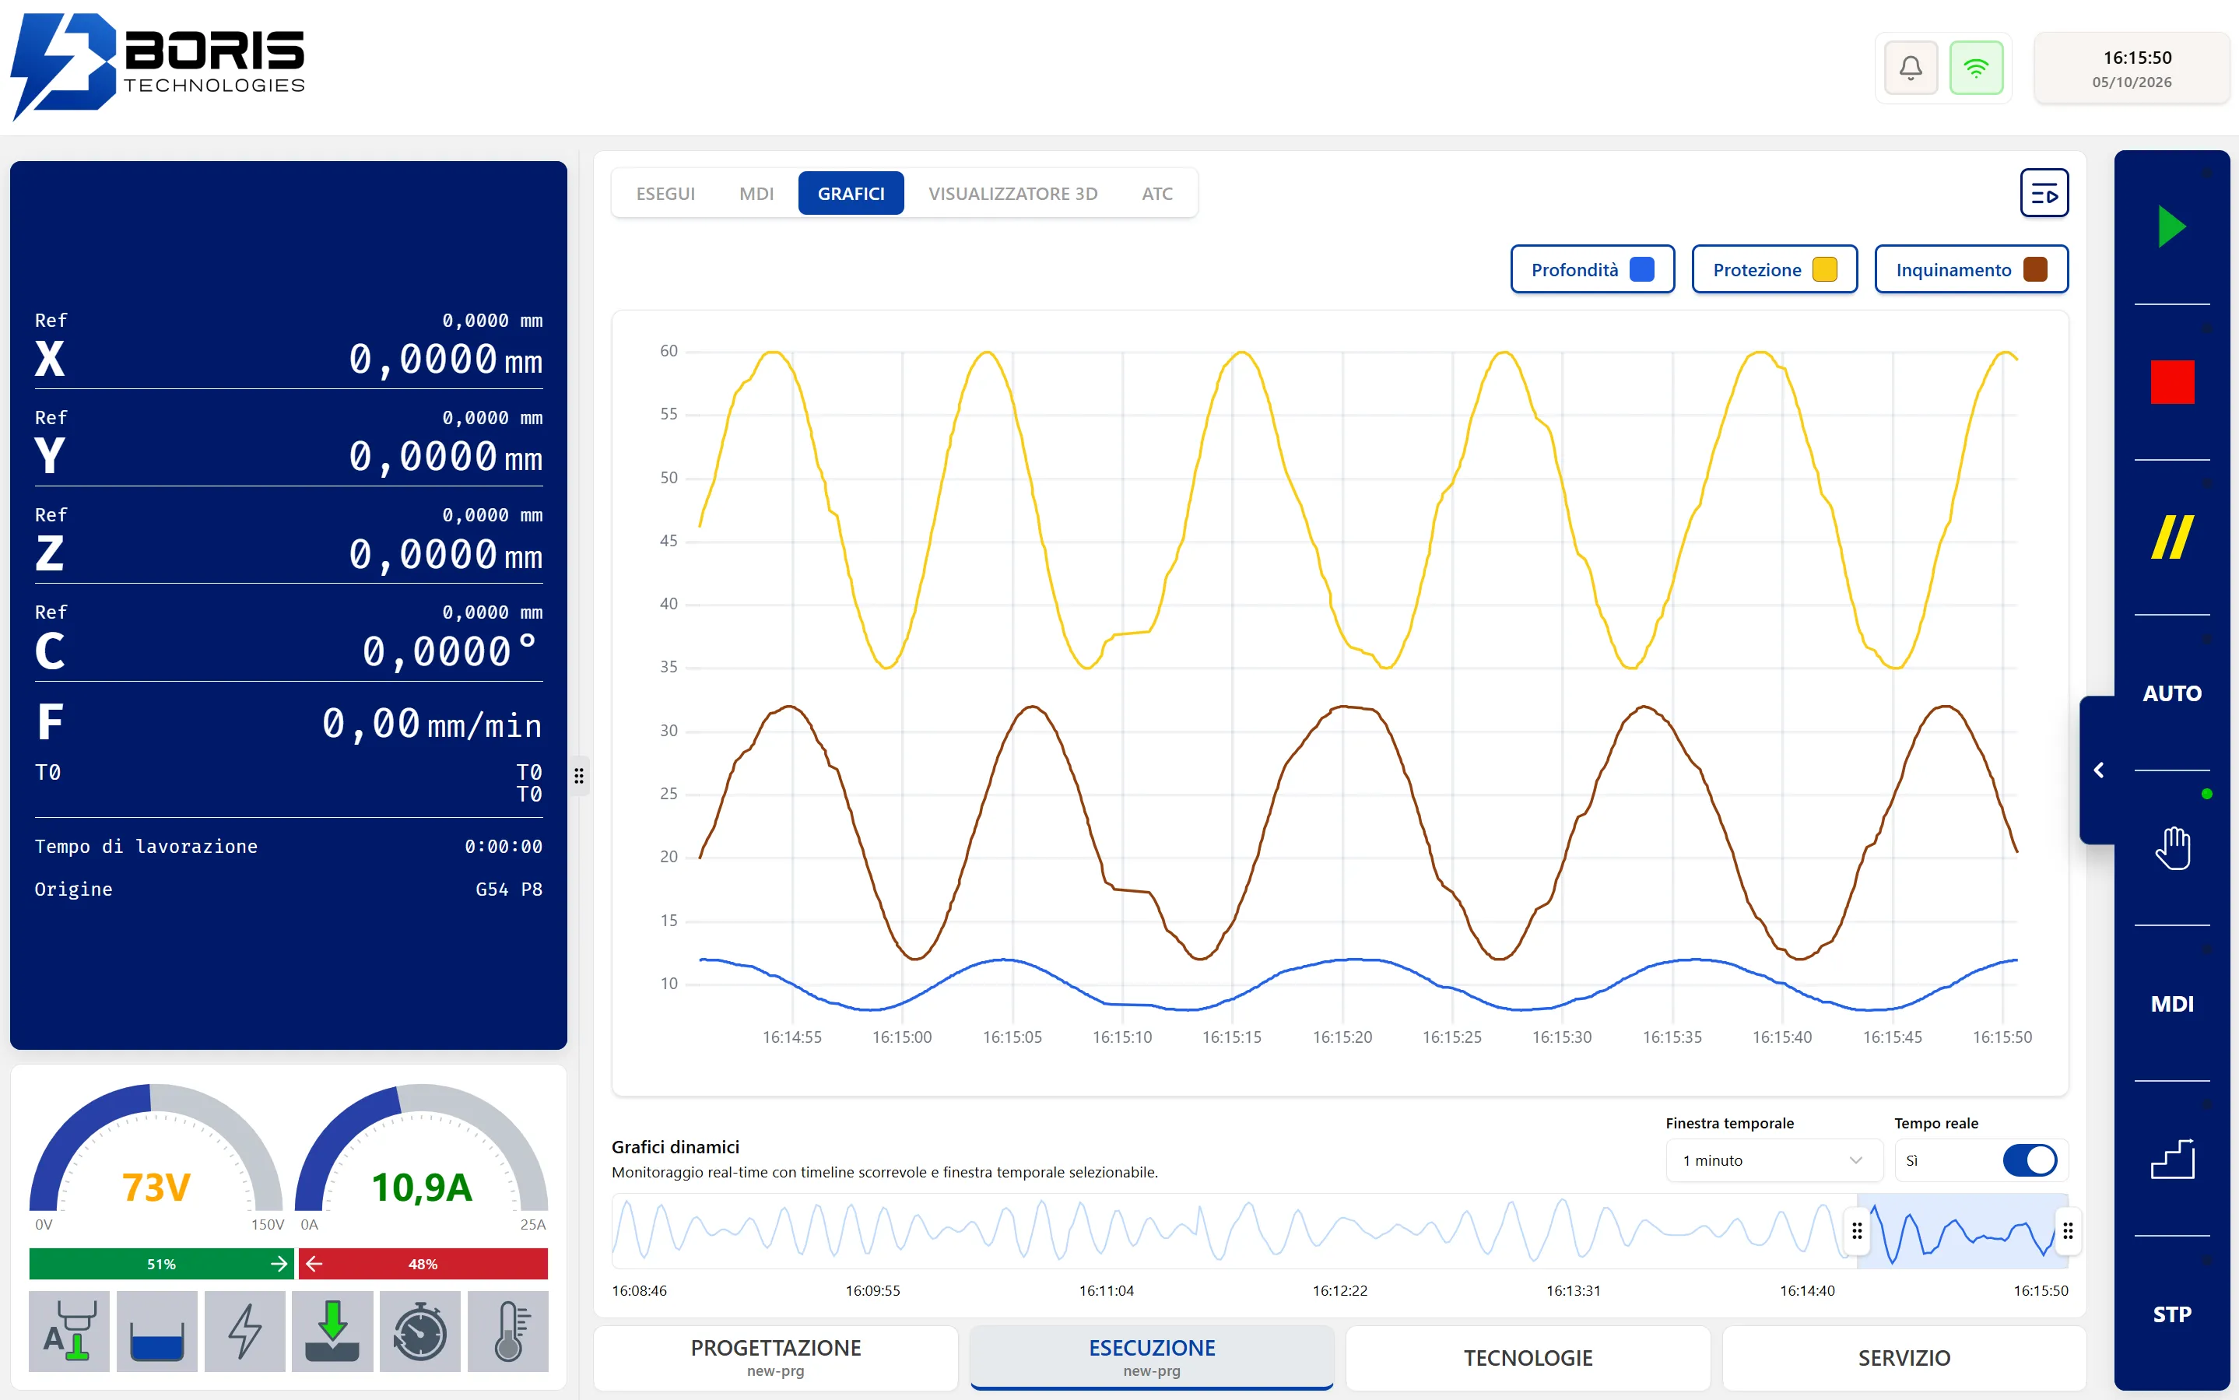Viewport: 2239px width, 1400px height.
Task: Click the Boris Technologies logo
Action: pos(157,67)
